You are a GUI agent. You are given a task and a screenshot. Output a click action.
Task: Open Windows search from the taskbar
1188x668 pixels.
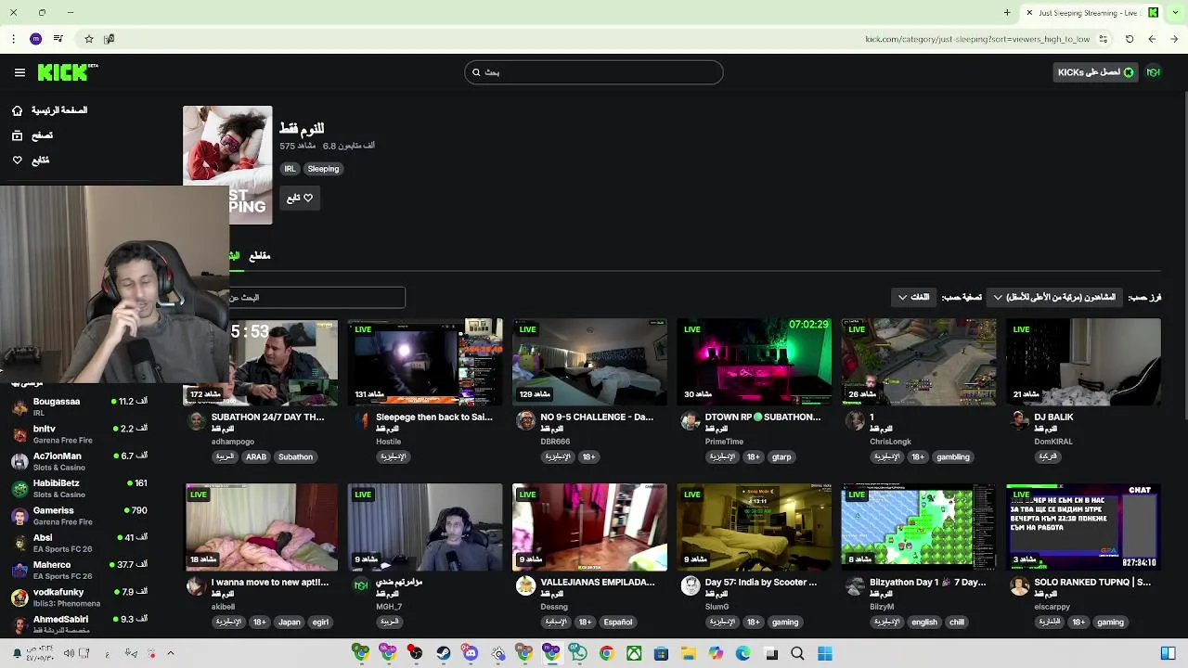[x=797, y=653]
